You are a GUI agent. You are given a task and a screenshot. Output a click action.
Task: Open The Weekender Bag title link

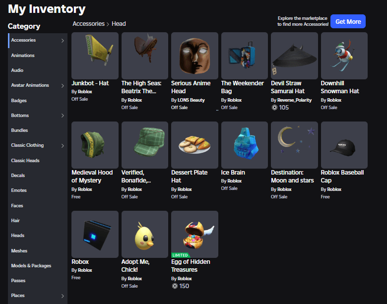click(242, 87)
